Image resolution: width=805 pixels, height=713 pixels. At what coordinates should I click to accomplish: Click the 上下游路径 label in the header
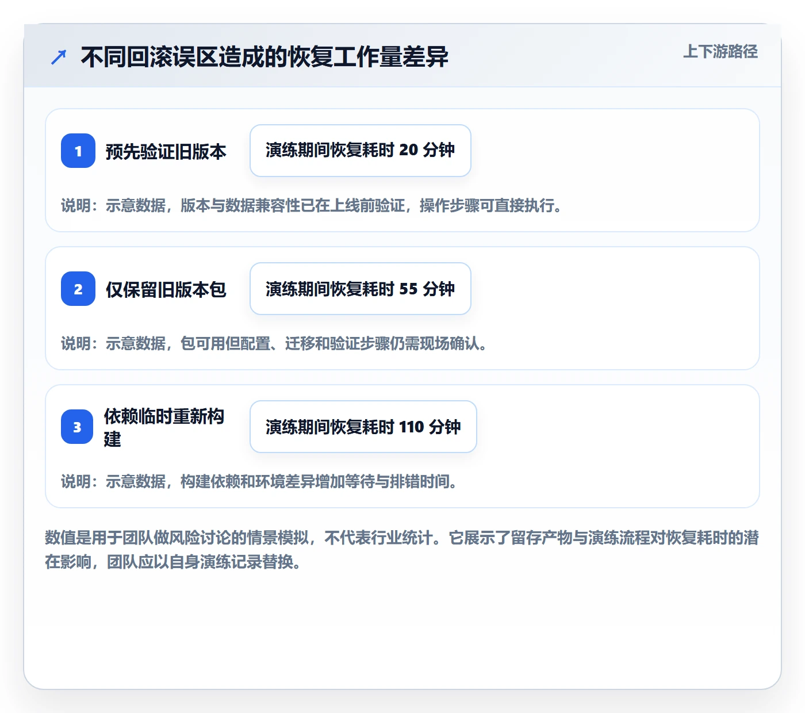click(x=720, y=51)
